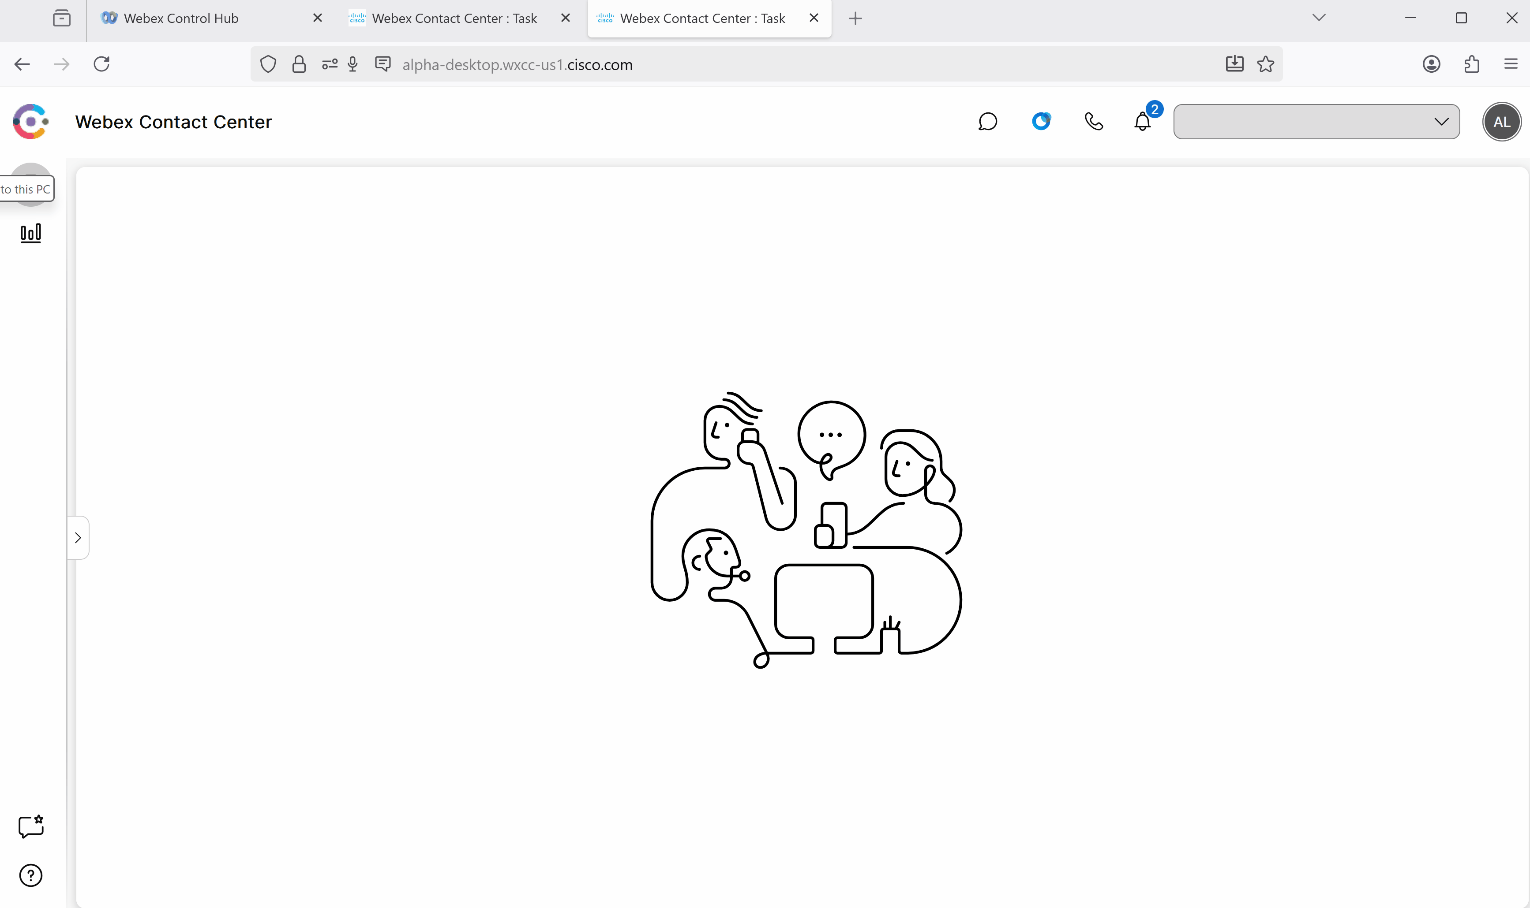Open the agent performance statistics bar chart icon
Screen dimensions: 1530x908
(x=30, y=233)
